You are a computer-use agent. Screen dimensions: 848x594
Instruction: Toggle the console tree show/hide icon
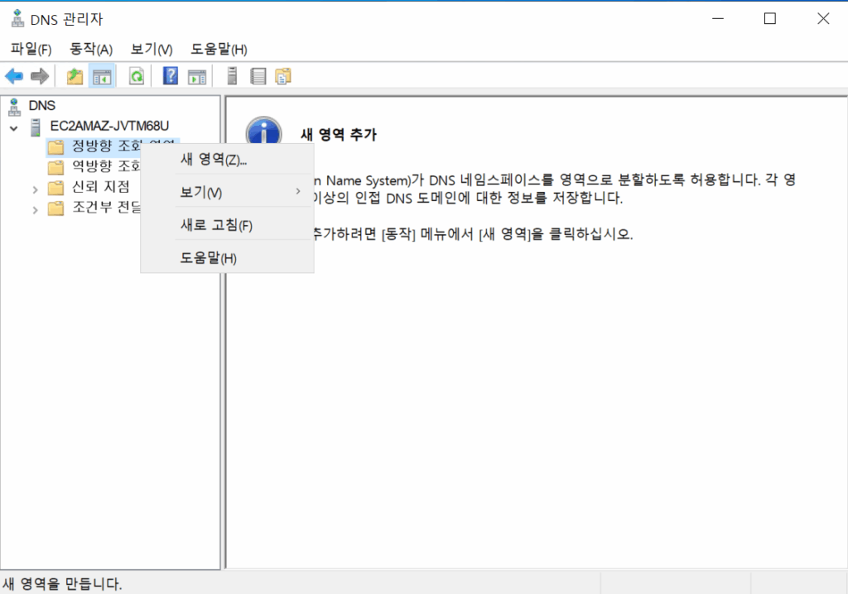click(x=101, y=75)
